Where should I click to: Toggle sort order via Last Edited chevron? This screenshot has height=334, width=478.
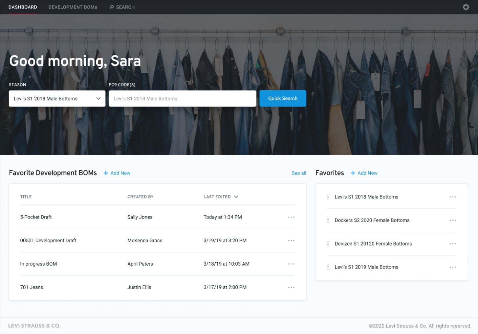236,197
